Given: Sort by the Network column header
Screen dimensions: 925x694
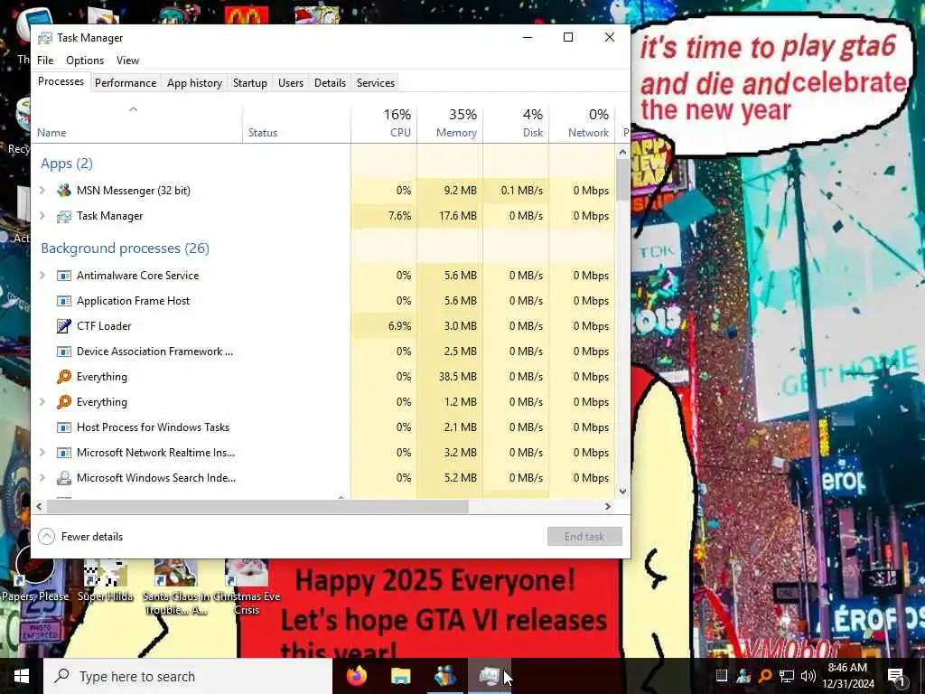Looking at the screenshot, I should click(x=583, y=124).
